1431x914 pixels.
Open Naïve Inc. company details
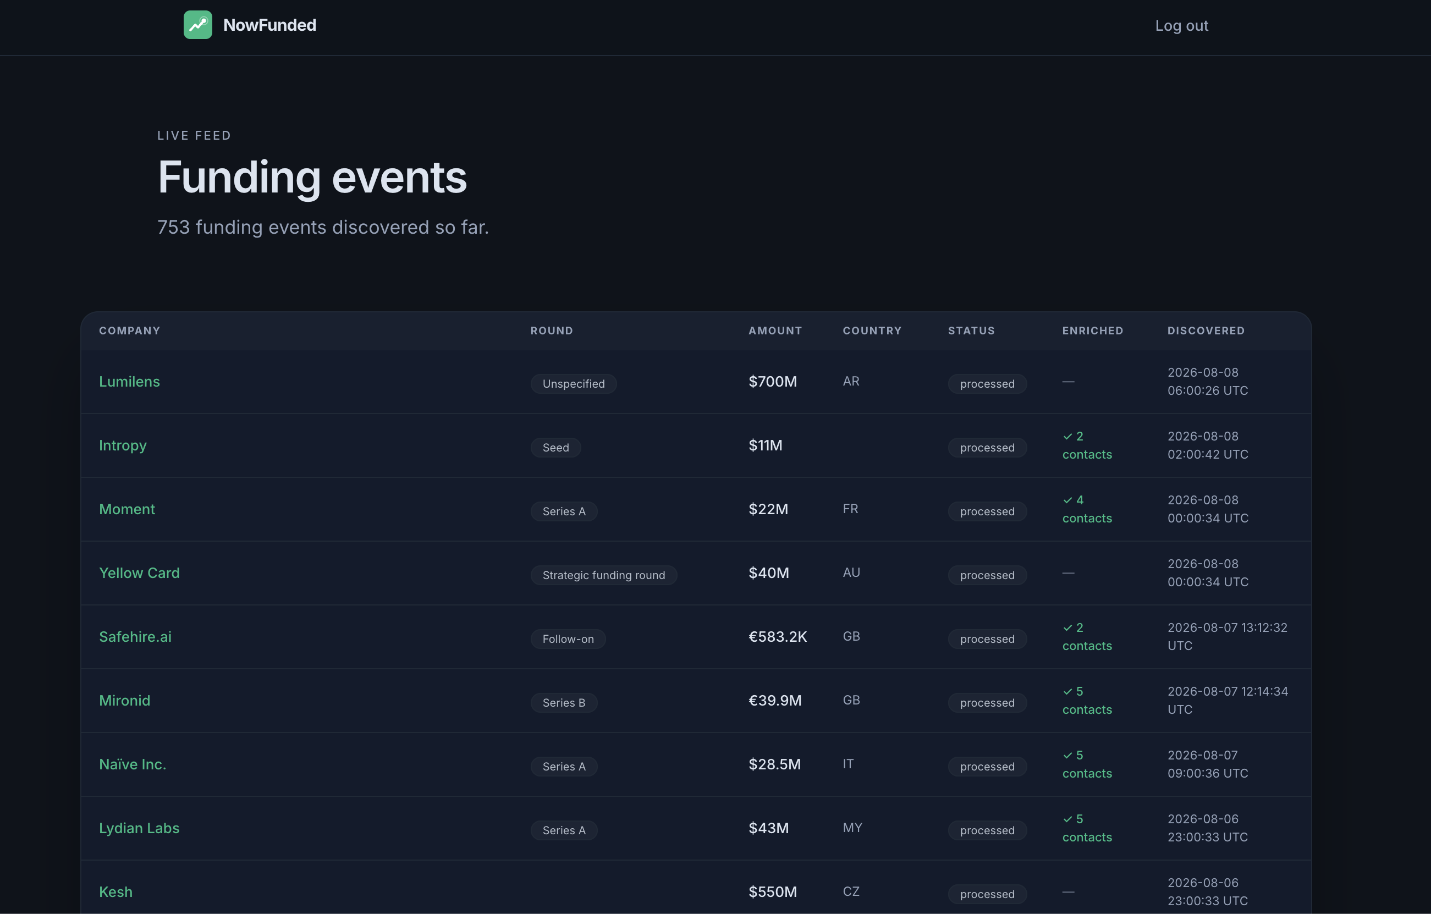click(x=133, y=764)
